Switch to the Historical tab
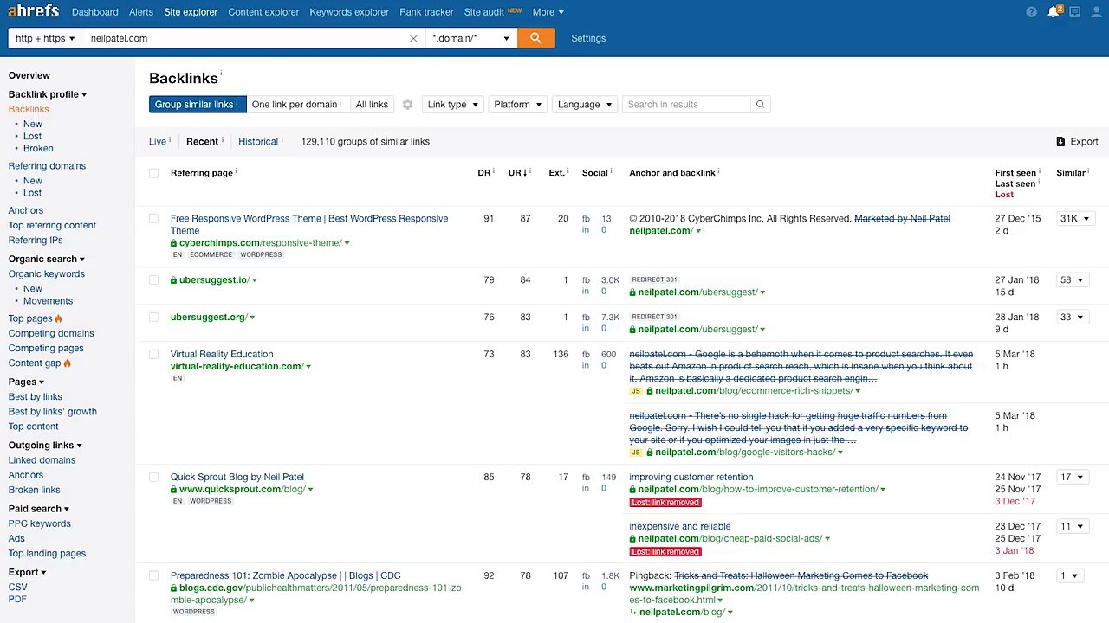Screen dimensions: 1109x623 pos(258,142)
